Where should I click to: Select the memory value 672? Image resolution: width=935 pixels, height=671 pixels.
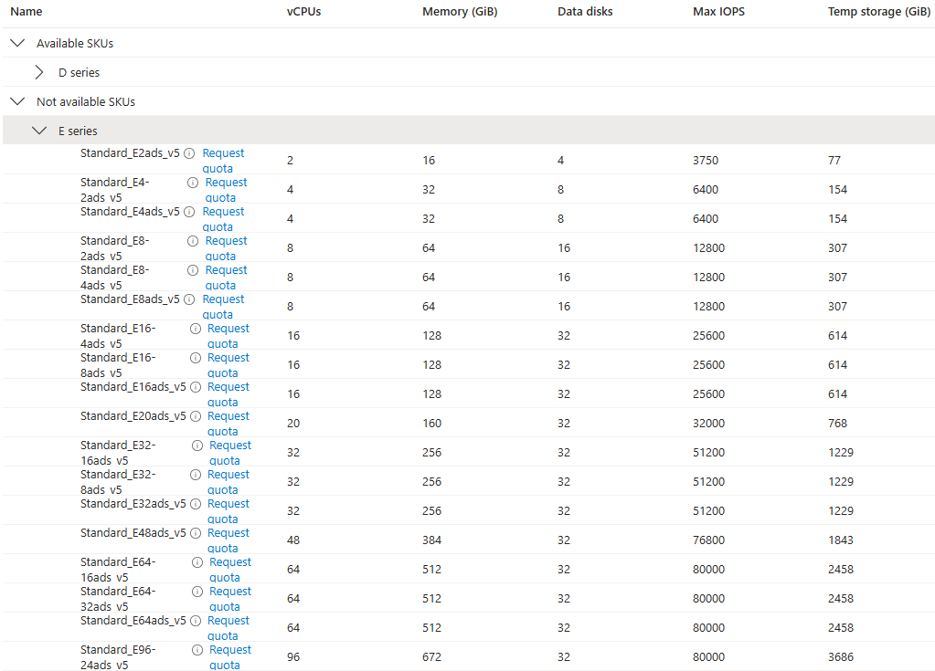coord(431,656)
